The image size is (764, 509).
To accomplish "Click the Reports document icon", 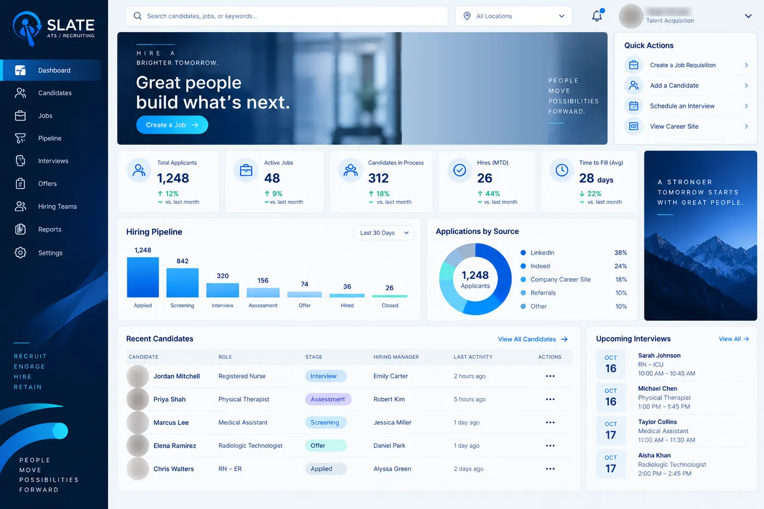I will point(20,229).
